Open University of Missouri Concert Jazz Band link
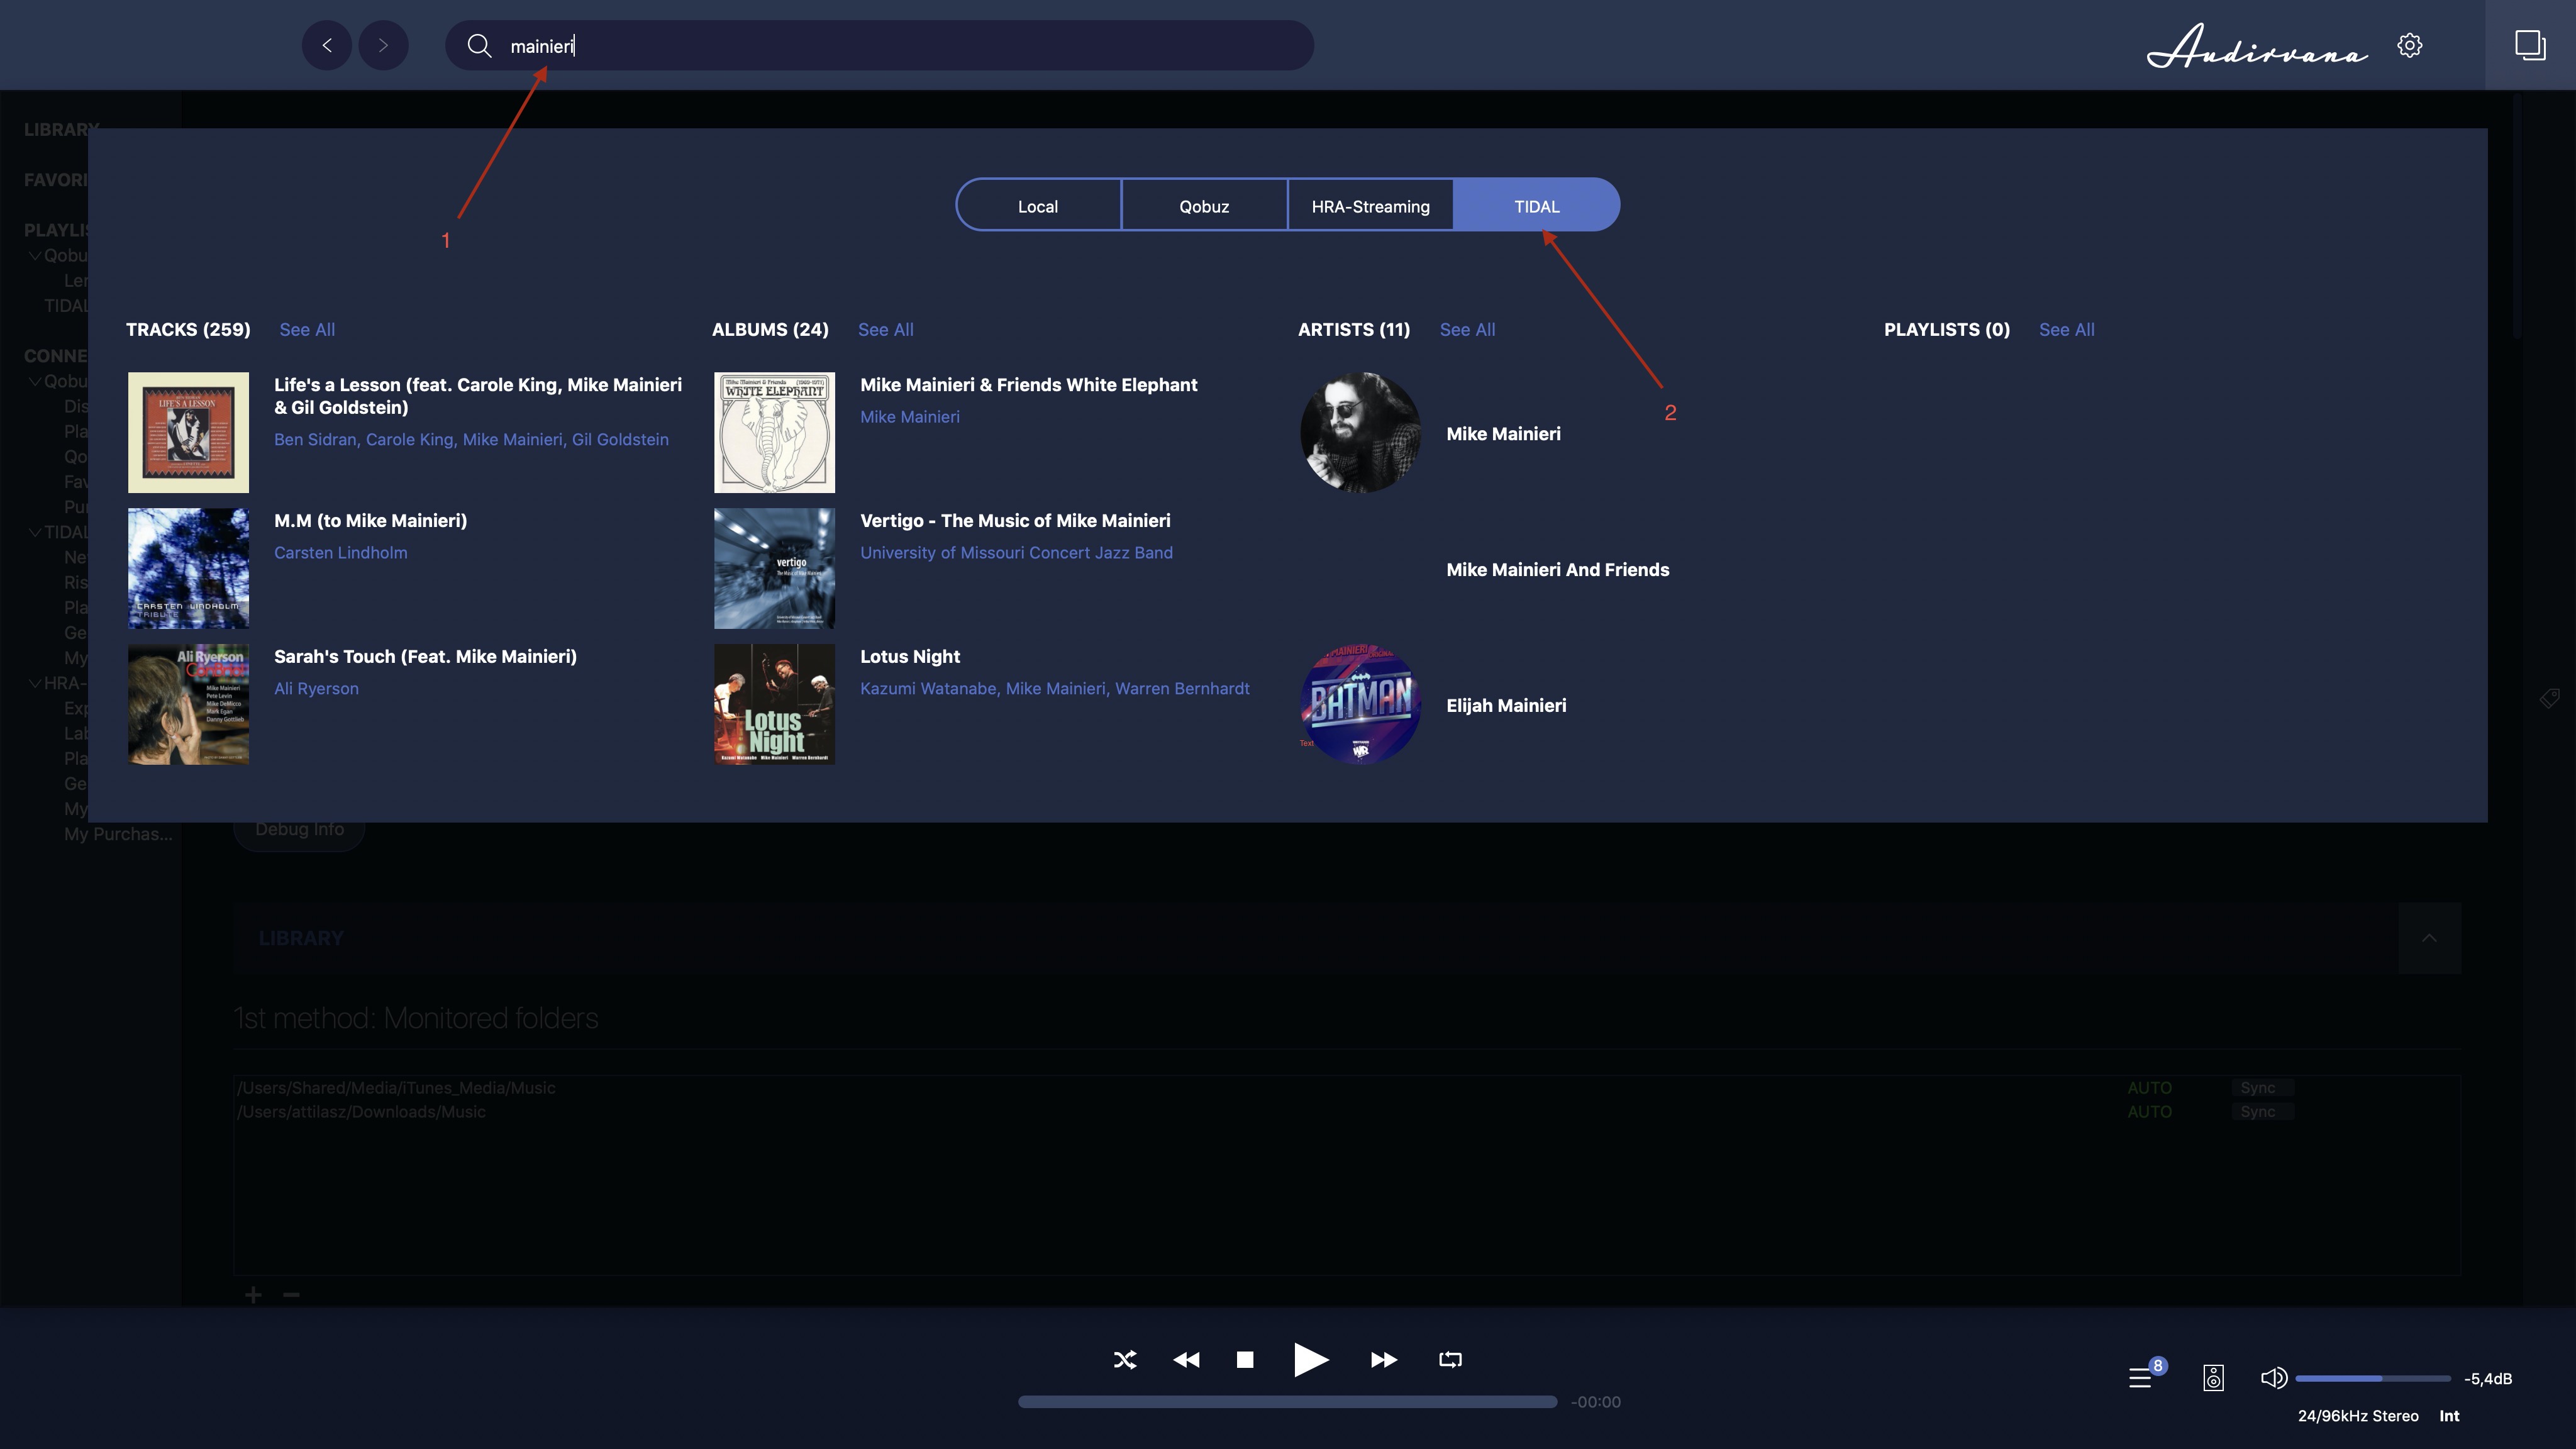The height and width of the screenshot is (1449, 2576). (x=1016, y=553)
